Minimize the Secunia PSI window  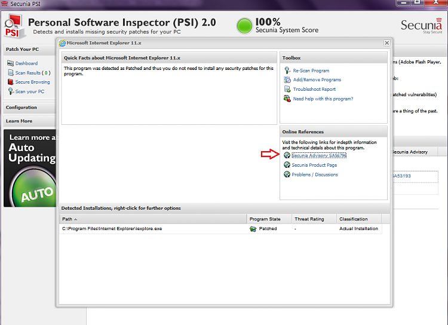coord(403,2)
